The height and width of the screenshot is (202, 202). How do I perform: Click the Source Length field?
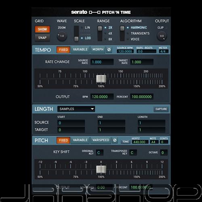(x=151, y=123)
